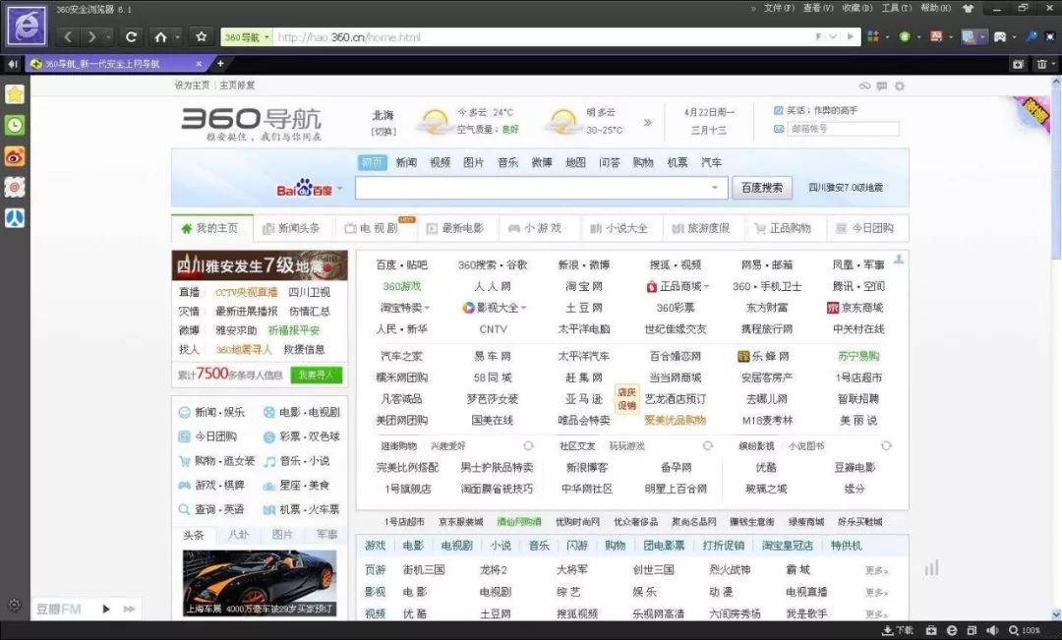The width and height of the screenshot is (1062, 640).
Task: Click the first-aid kit icon in status bar
Action: click(x=931, y=630)
